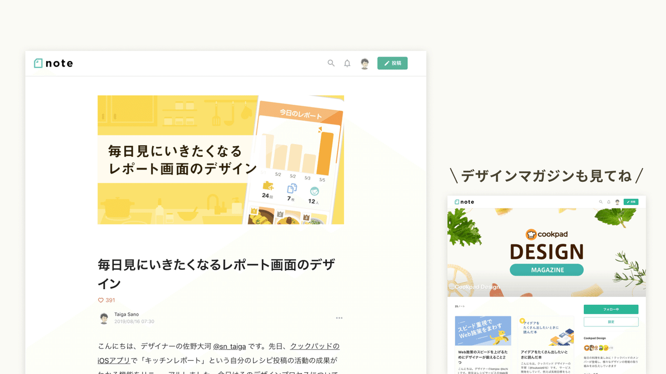Image resolution: width=666 pixels, height=374 pixels.
Task: Open 設定 settings button in the magazine
Action: point(611,322)
